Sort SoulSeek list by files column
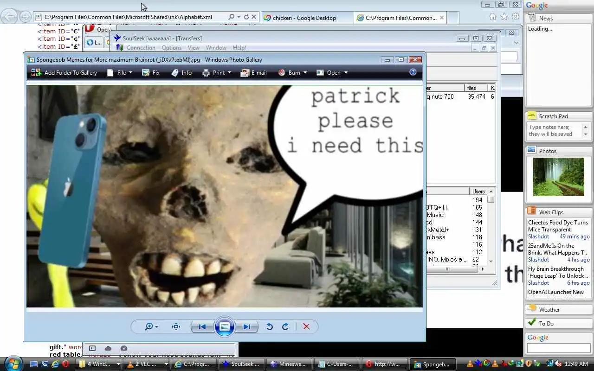 tap(476, 88)
